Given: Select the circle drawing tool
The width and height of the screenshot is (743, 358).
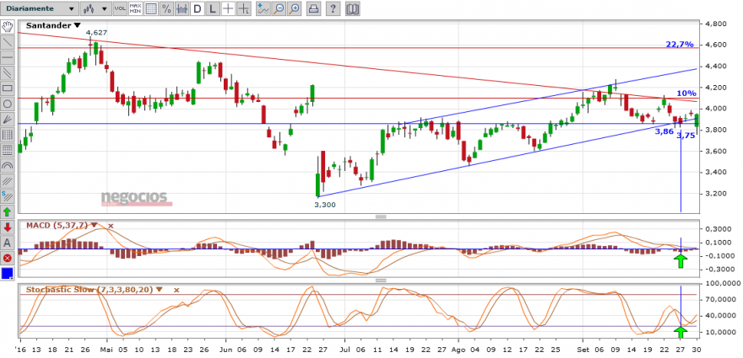Looking at the screenshot, I should [8, 104].
